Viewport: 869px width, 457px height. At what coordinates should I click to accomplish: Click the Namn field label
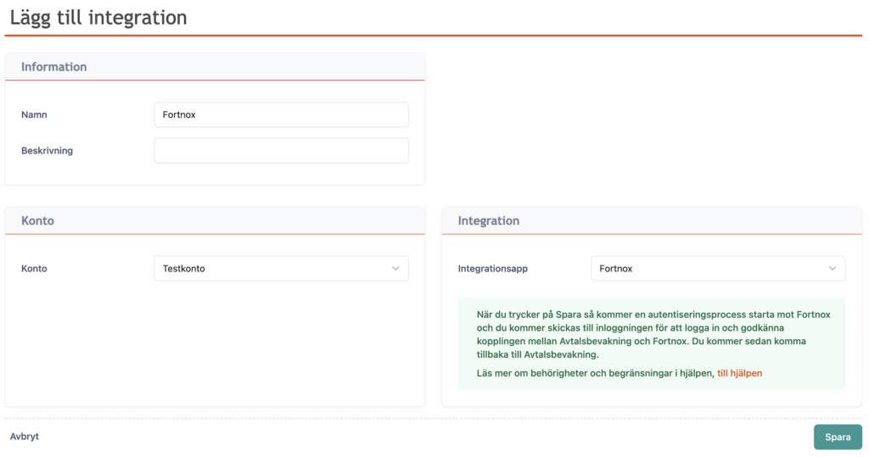coord(34,114)
